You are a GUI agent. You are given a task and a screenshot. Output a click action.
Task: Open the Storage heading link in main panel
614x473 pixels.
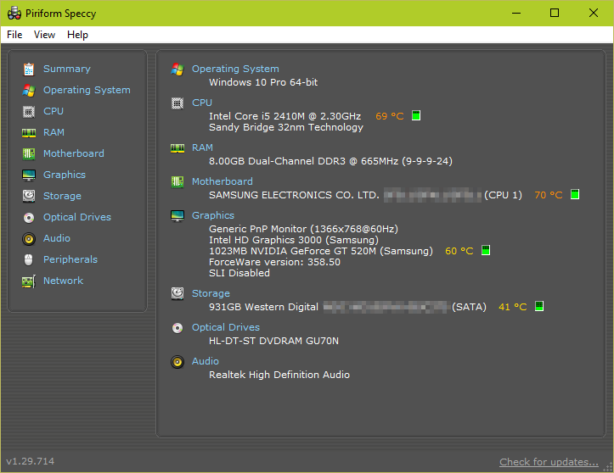[x=211, y=293]
